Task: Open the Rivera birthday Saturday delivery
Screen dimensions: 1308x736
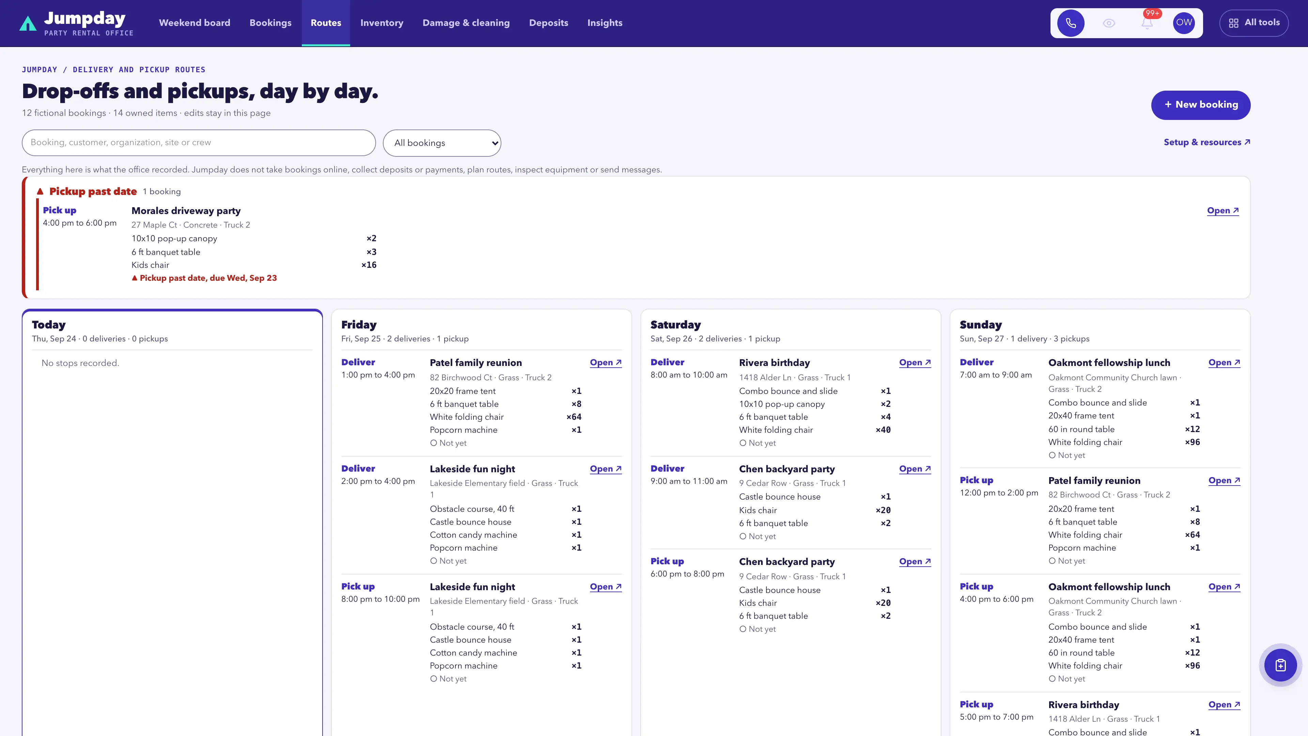Action: pos(915,363)
